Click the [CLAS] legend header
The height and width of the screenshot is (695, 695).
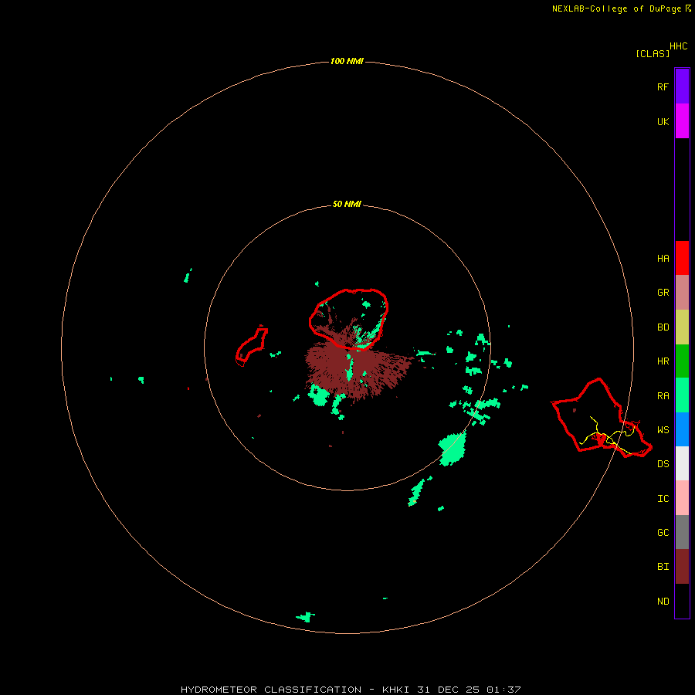(x=652, y=53)
